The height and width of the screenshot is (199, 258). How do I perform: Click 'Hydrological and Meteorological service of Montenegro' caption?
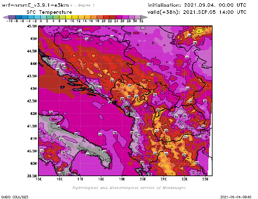(129, 188)
